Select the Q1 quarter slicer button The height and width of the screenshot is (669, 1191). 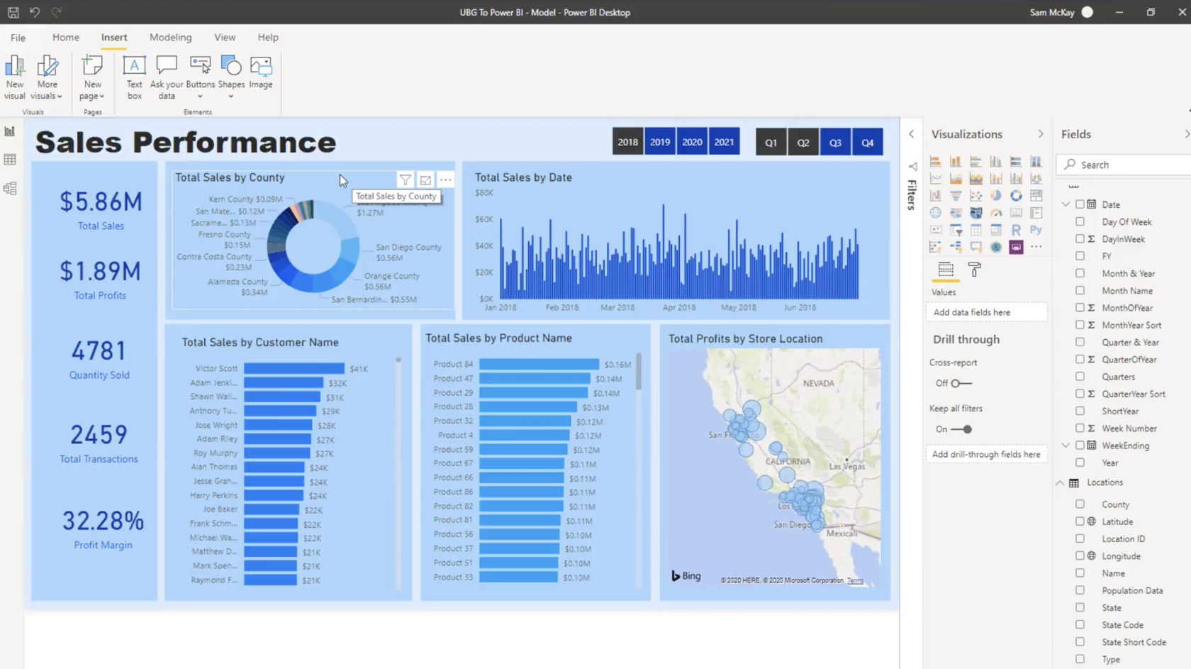pyautogui.click(x=771, y=143)
